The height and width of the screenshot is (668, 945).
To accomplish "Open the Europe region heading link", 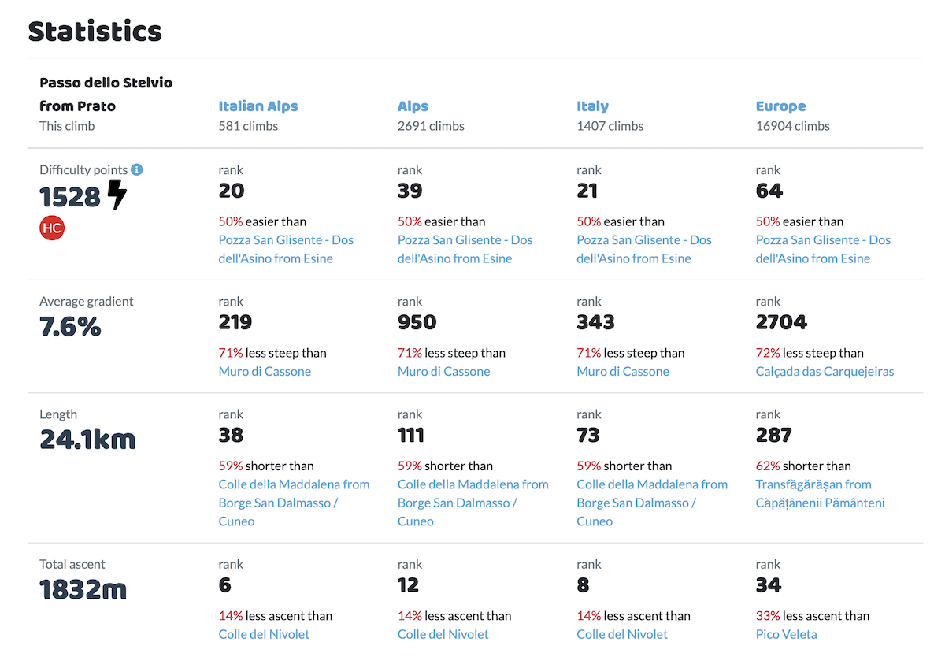I will coord(781,106).
